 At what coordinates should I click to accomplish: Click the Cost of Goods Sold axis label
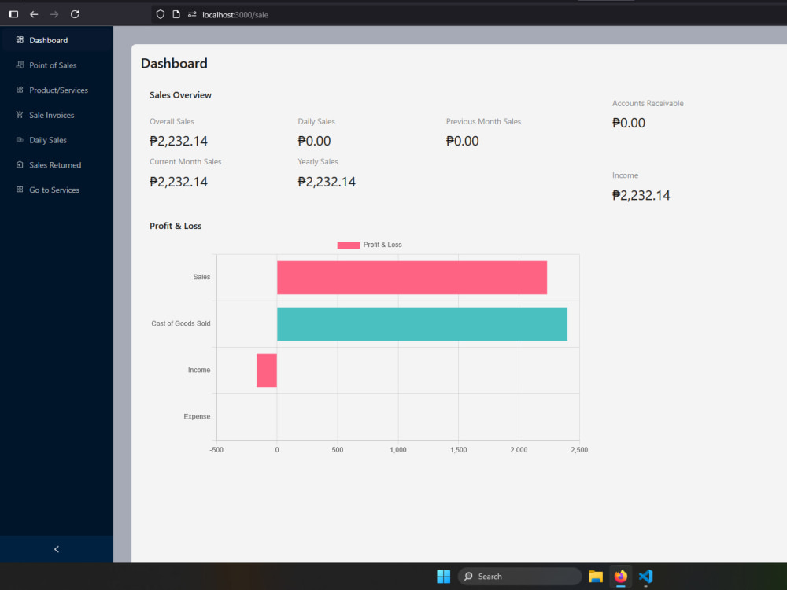181,323
